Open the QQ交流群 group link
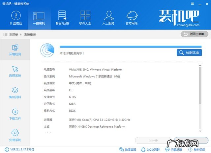Screen dimensions: 211x153 pyautogui.click(x=150, y=149)
